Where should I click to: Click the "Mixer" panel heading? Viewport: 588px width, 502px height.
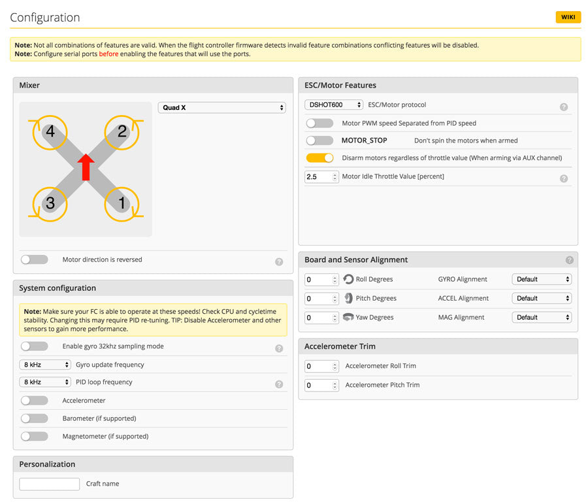coord(29,85)
